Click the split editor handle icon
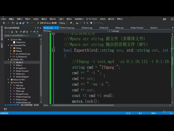 click(172, 34)
